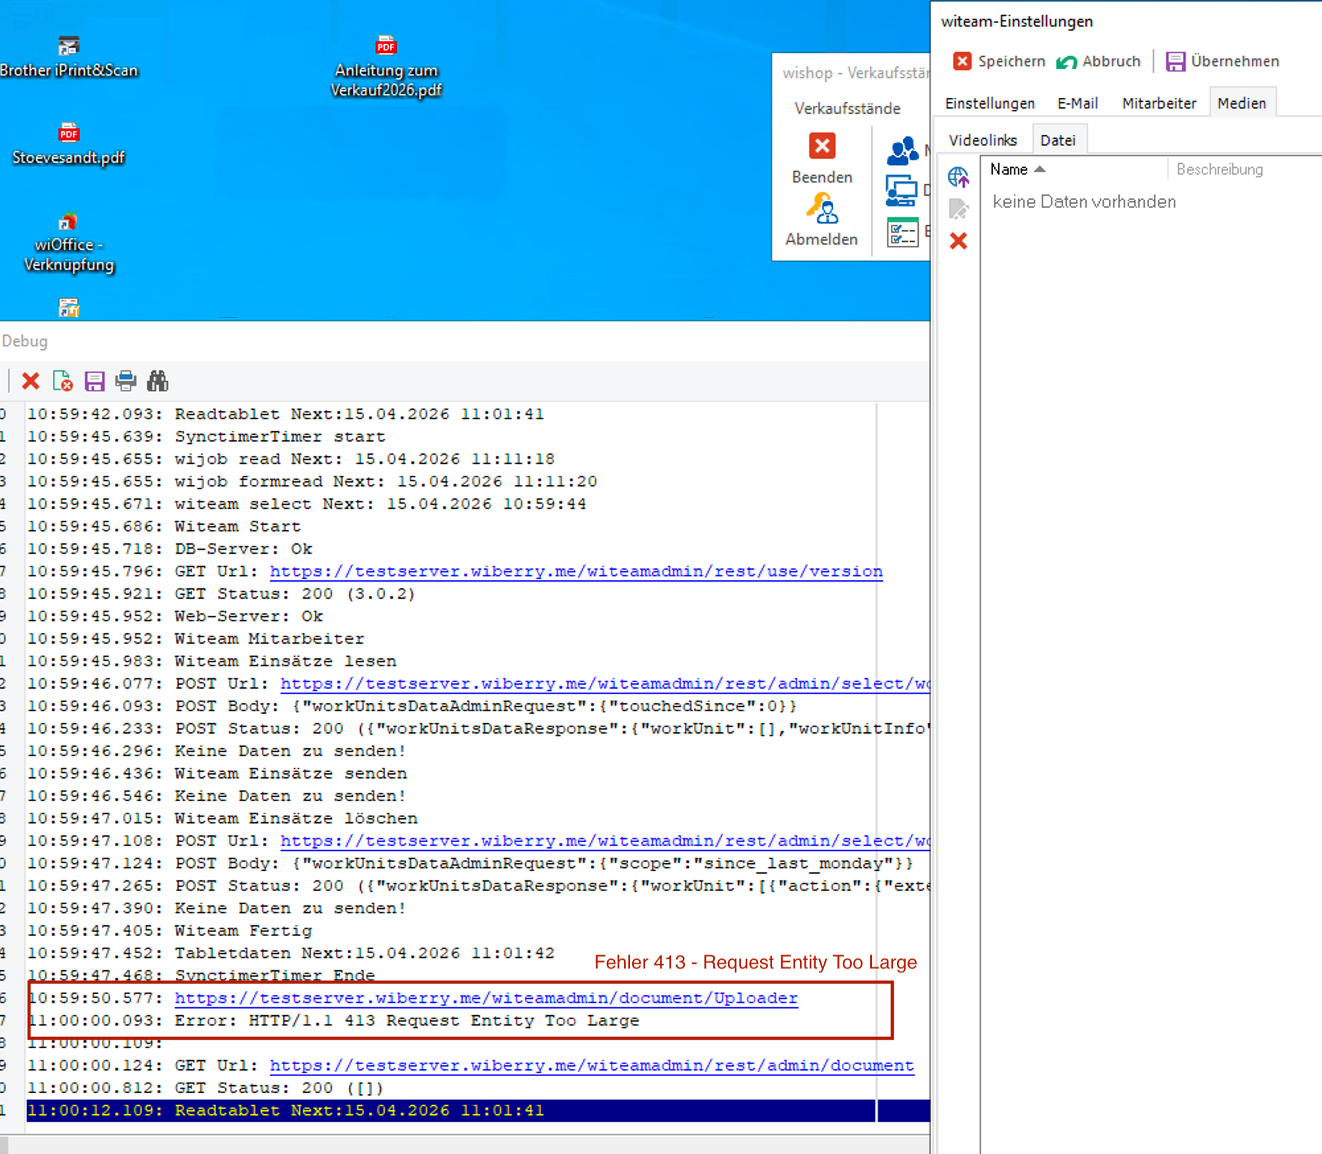Click the globe upload icon in Medien panel
Image resolution: width=1322 pixels, height=1154 pixels.
[958, 177]
